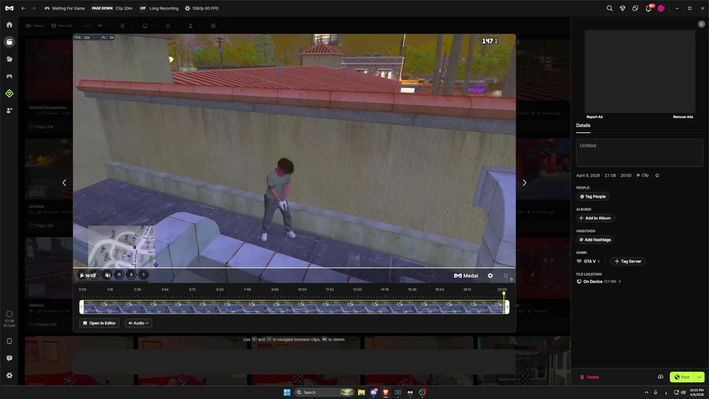The width and height of the screenshot is (709, 399).
Task: Open File Explorer from the taskbar
Action: [361, 392]
